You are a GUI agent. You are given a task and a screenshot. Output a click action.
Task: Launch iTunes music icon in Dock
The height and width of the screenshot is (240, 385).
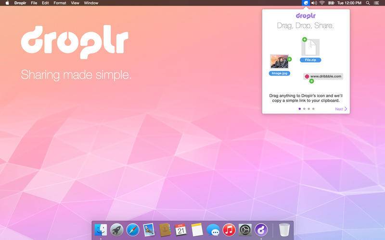(x=229, y=230)
